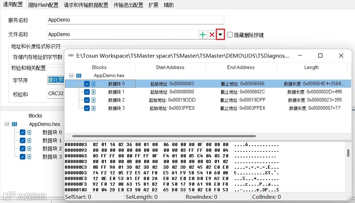Select 数据块 2 label in main Blocks tree
The width and height of the screenshot is (355, 203).
pyautogui.click(x=52, y=149)
